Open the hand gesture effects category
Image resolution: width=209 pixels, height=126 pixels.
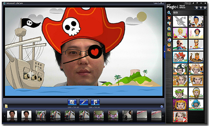tap(169, 23)
